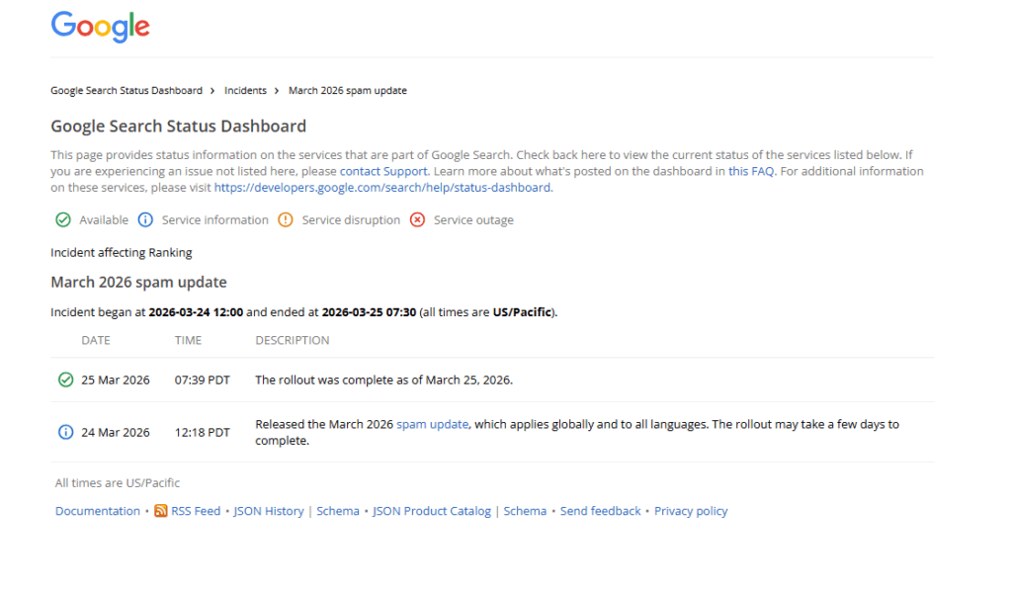The height and width of the screenshot is (591, 1012).
Task: Open the RSS Feed icon
Action: [160, 511]
